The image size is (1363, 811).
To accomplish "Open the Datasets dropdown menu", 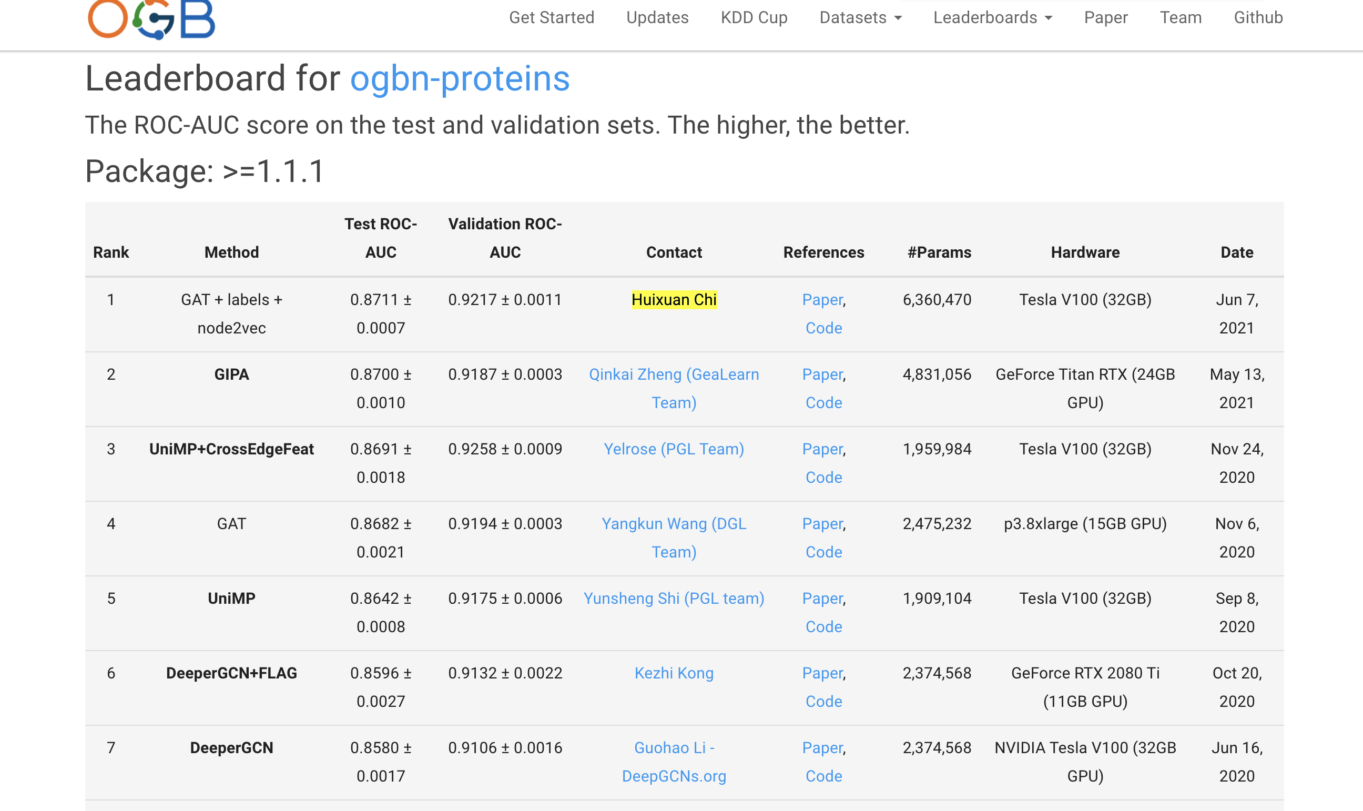I will (x=860, y=17).
